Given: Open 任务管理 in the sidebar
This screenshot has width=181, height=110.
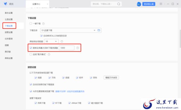Looking at the screenshot, I should 9,39.
